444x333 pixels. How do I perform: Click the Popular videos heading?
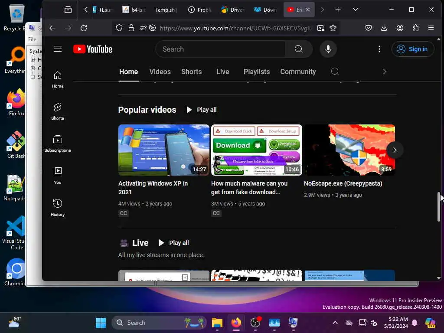[x=147, y=110]
